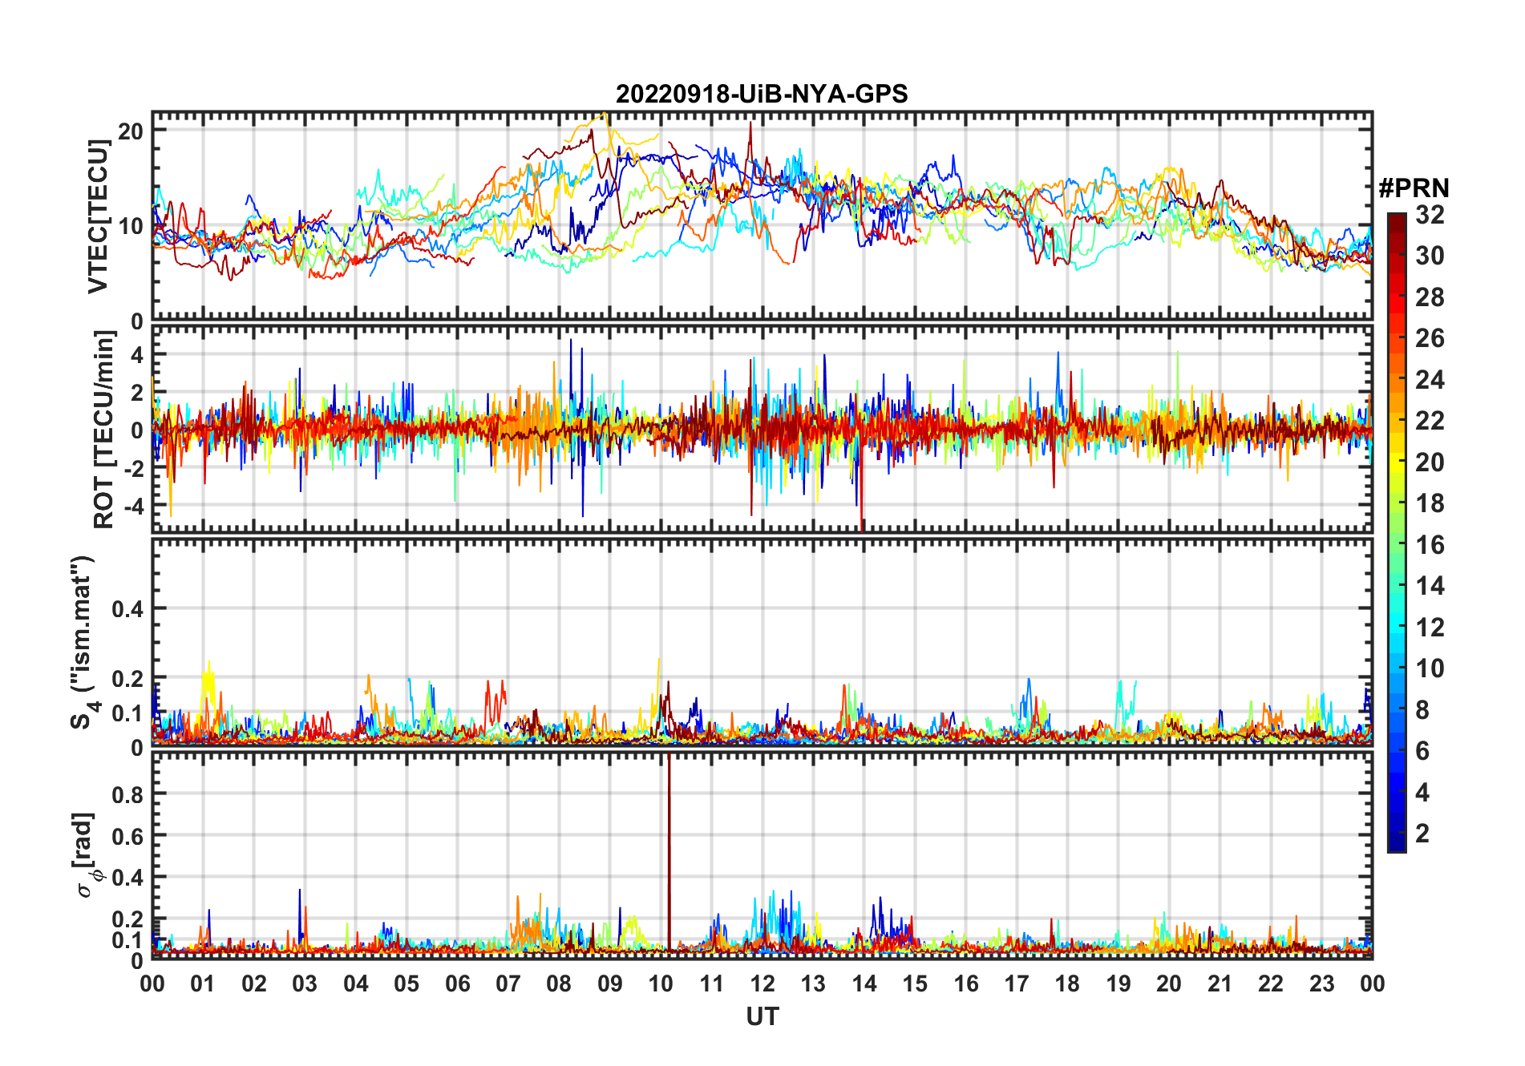Click colorbar tick label "22"
This screenshot has height=1066, width=1525.
[x=1430, y=421]
